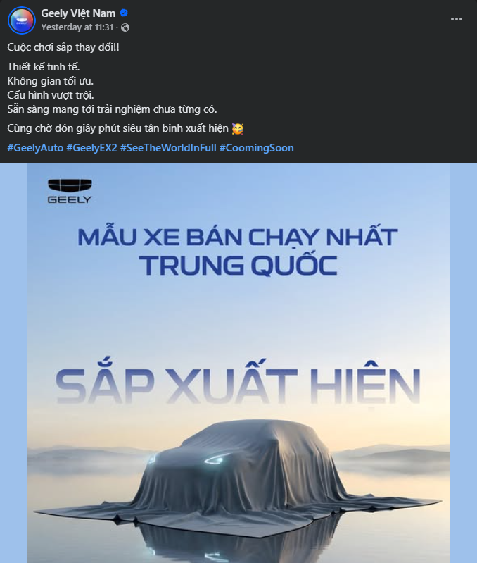This screenshot has height=563, width=477.
Task: Click the MẪU XE BÁN CHẠY NHẤT headline
Action: (238, 236)
